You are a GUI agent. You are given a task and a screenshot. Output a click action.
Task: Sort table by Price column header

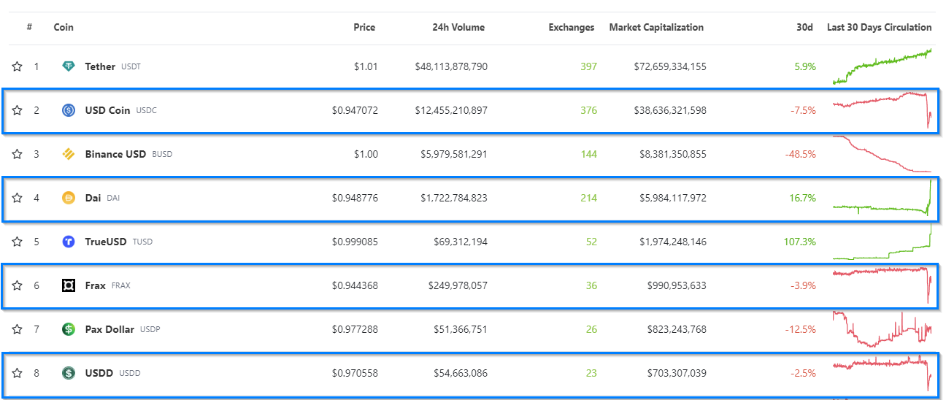(x=364, y=28)
